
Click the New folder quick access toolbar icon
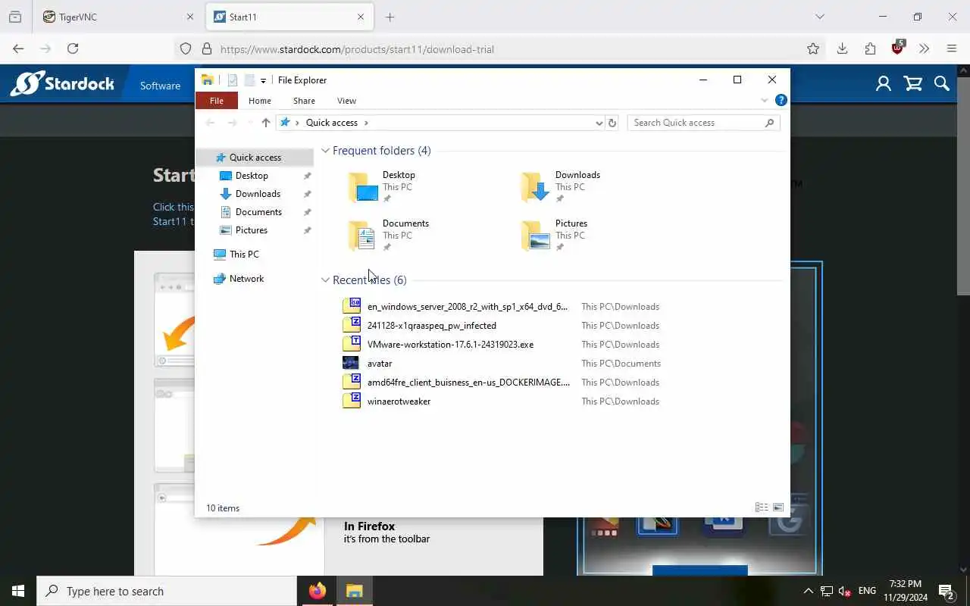pos(249,80)
